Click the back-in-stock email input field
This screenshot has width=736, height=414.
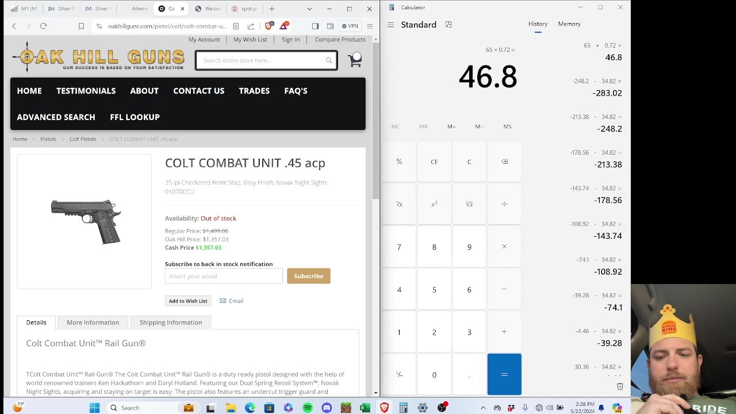point(224,276)
